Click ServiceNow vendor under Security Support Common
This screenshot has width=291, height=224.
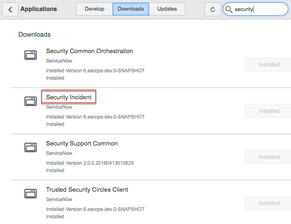(59, 153)
